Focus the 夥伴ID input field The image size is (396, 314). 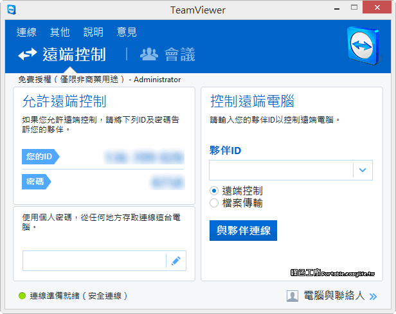(x=281, y=170)
